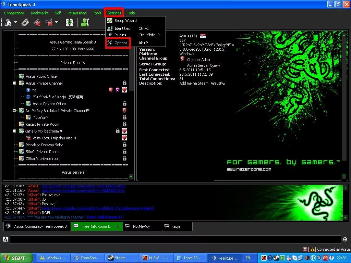Screen dimensions: 351x263
Task: Click the heart icon on Mix row
Action: click(124, 90)
